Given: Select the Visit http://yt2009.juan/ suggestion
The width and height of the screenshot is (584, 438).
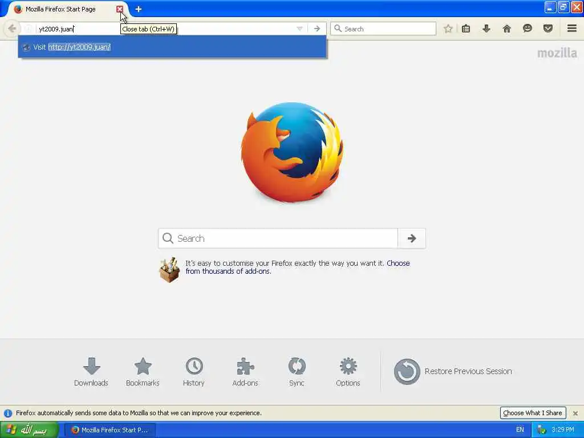Looking at the screenshot, I should [x=172, y=47].
